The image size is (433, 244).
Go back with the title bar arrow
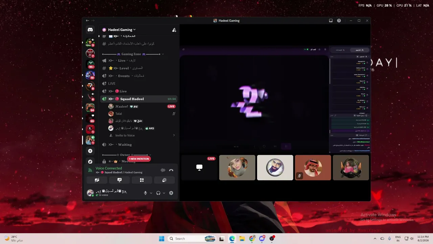coord(88,21)
